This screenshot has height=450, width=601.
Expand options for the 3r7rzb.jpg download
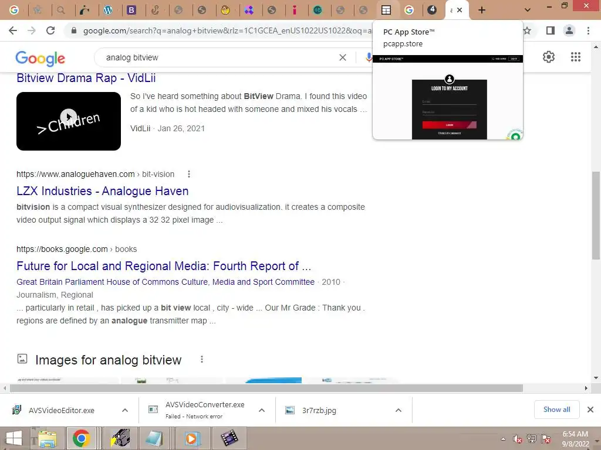pos(399,410)
